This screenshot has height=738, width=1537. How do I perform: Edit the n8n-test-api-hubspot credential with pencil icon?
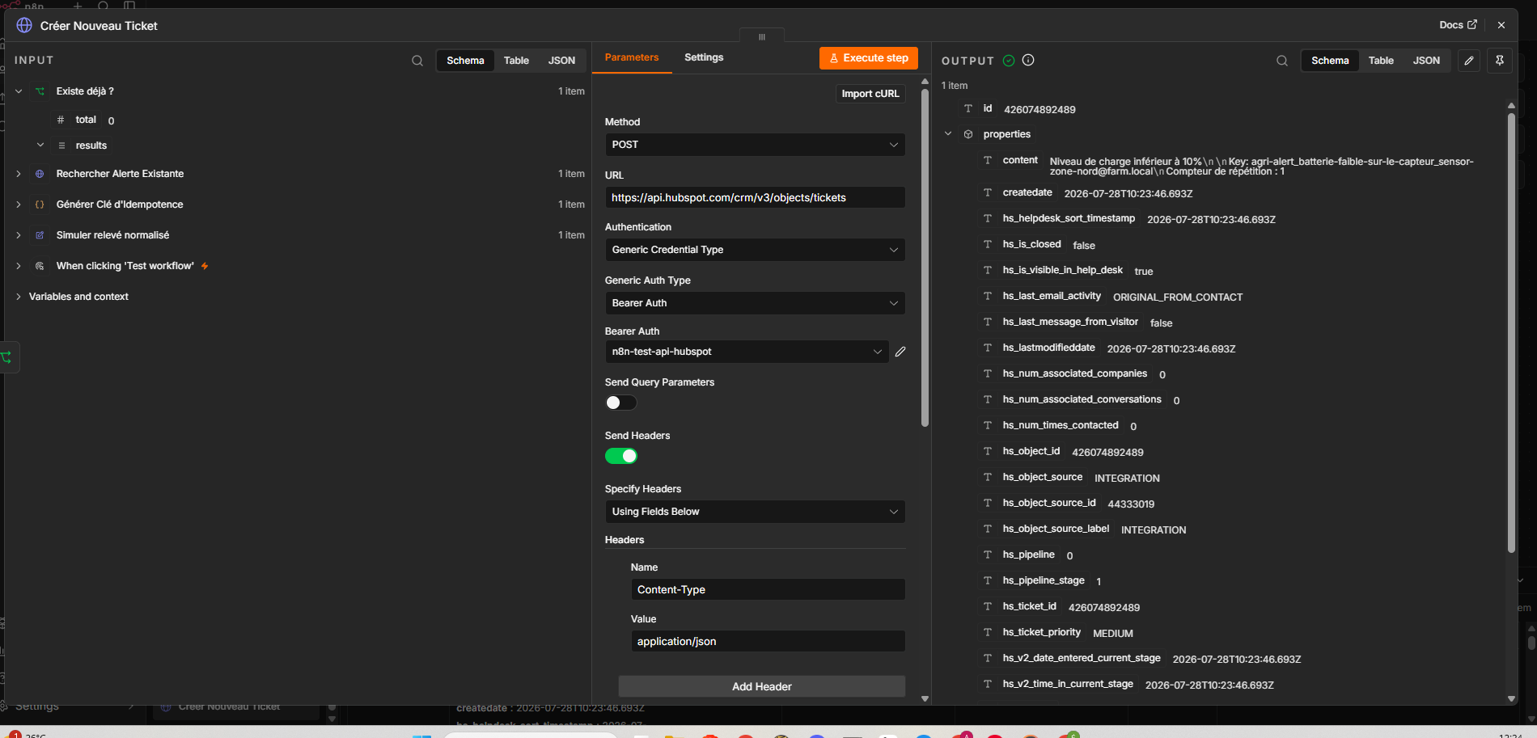click(x=900, y=352)
